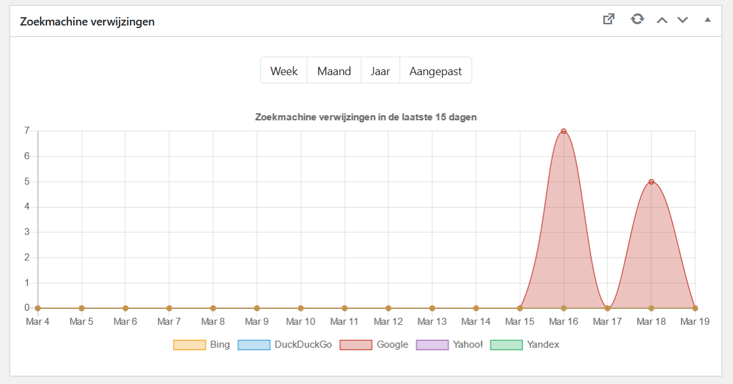Viewport: 733px width, 384px height.
Task: Toggle Yandex series in legend
Action: (524, 345)
